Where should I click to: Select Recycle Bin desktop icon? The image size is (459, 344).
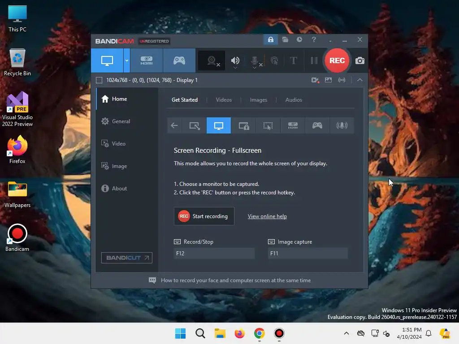pyautogui.click(x=17, y=62)
